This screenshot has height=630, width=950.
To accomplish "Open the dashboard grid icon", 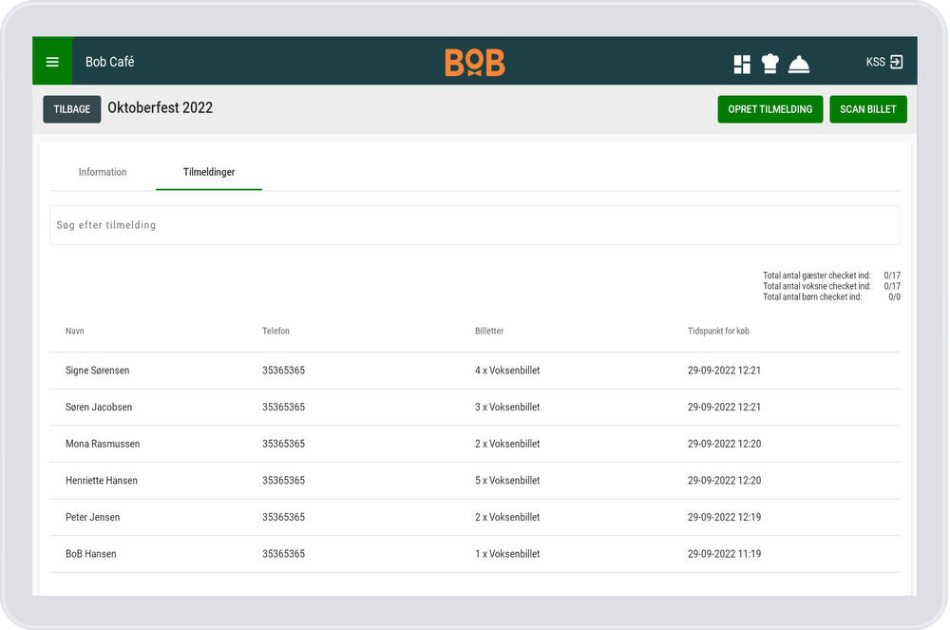I will [x=742, y=65].
